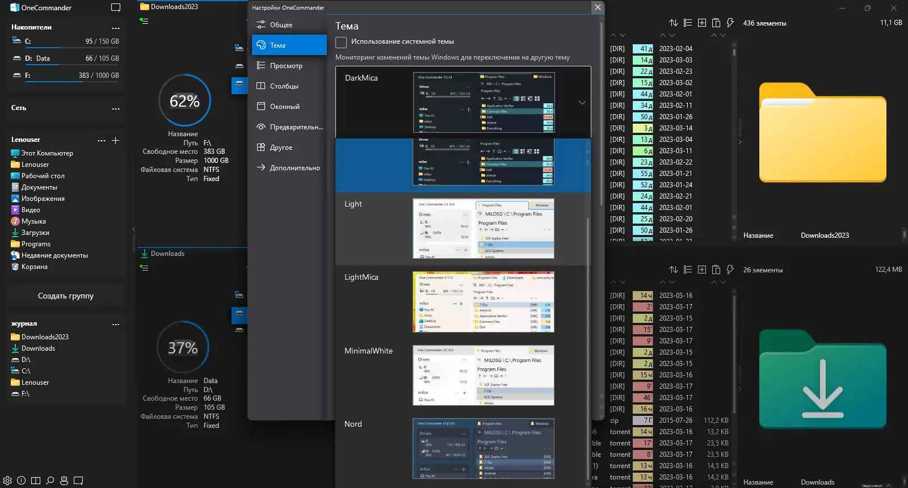Click the robot icon in bottom bar
Image resolution: width=908 pixels, height=488 pixels.
pyautogui.click(x=64, y=481)
